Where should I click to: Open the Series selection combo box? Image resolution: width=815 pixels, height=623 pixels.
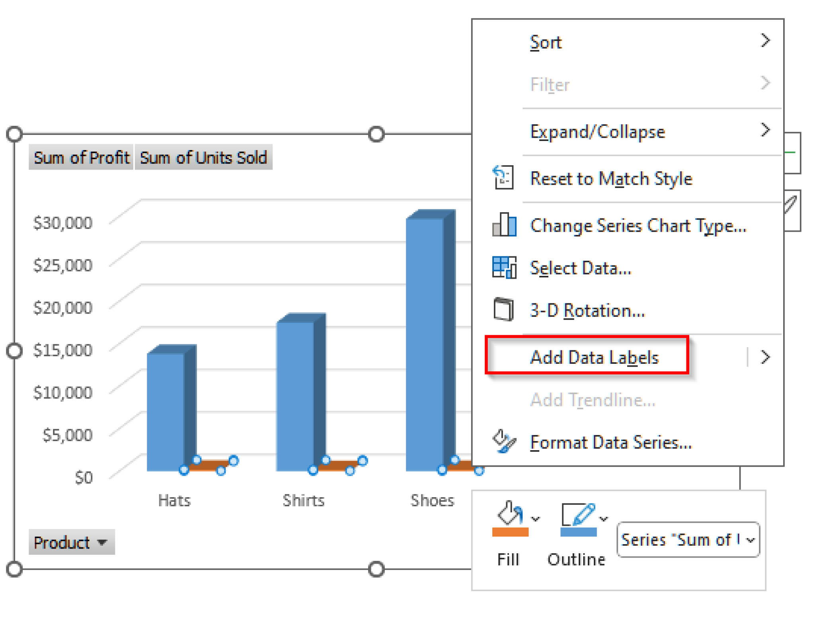[688, 540]
